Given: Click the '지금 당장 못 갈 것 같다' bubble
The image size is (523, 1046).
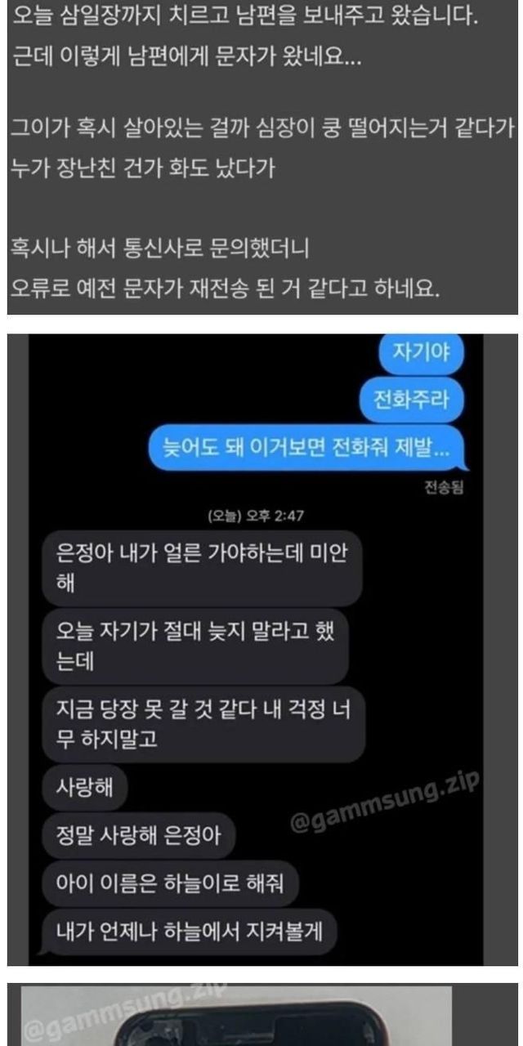Looking at the screenshot, I should (203, 724).
